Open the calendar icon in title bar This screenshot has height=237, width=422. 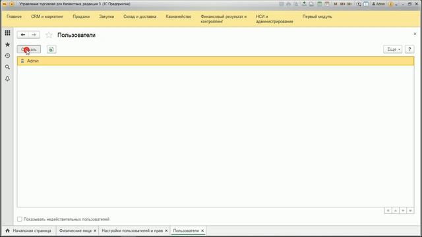[327, 4]
